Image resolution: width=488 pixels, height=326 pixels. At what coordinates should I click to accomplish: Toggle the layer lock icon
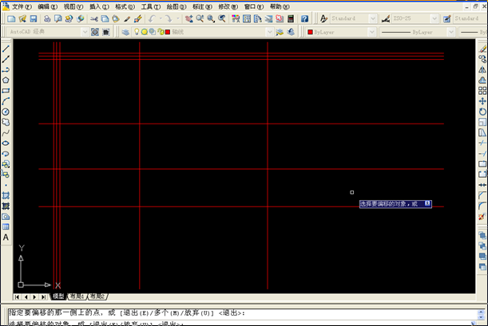pyautogui.click(x=159, y=32)
